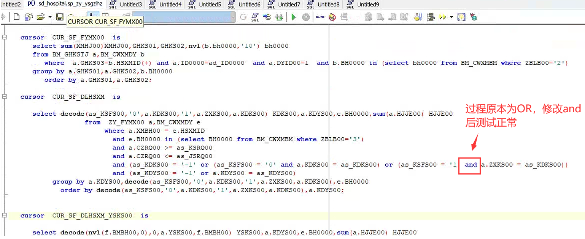This screenshot has height=239, width=585.
Task: Click cursor name CUR_SF_FYMX00 in code
Action: (78, 38)
